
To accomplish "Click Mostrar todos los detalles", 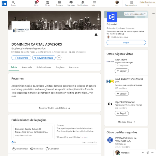I will (x=54, y=108).
